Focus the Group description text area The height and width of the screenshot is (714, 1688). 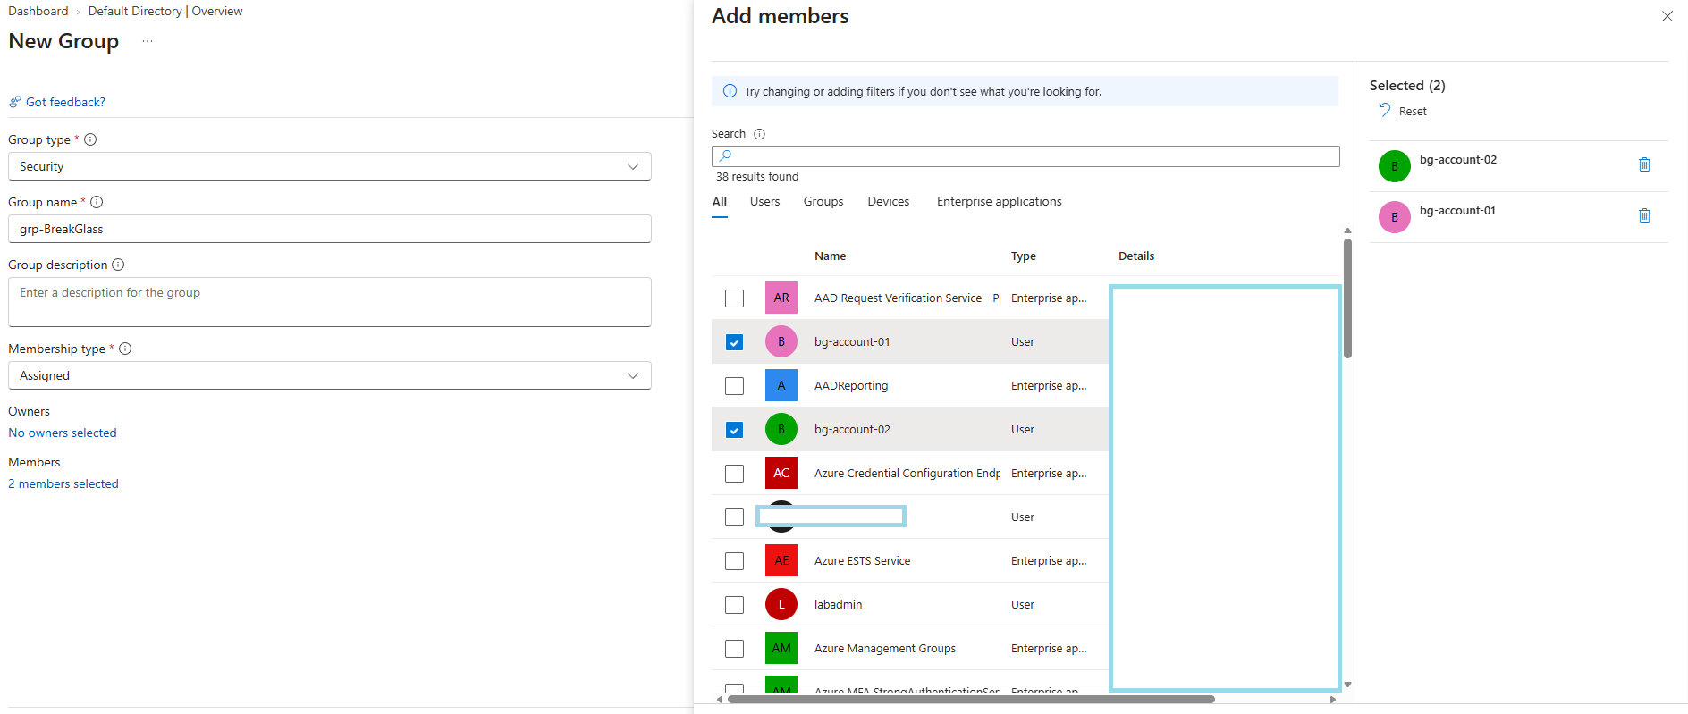tap(330, 302)
